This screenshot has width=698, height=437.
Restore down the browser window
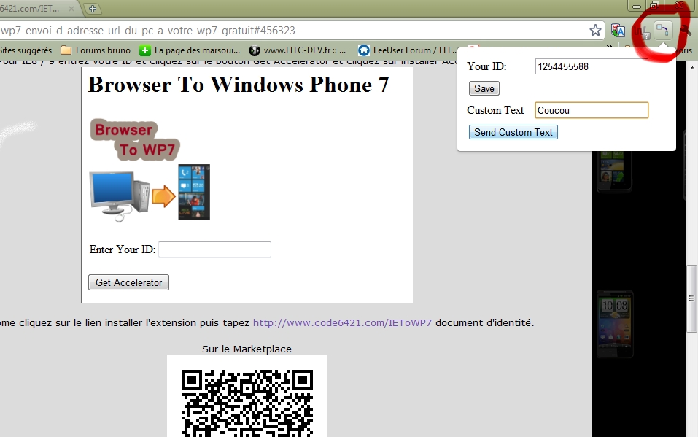[654, 6]
